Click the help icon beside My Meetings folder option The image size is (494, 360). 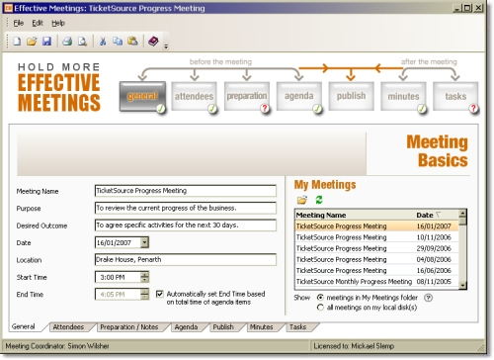[x=428, y=298]
